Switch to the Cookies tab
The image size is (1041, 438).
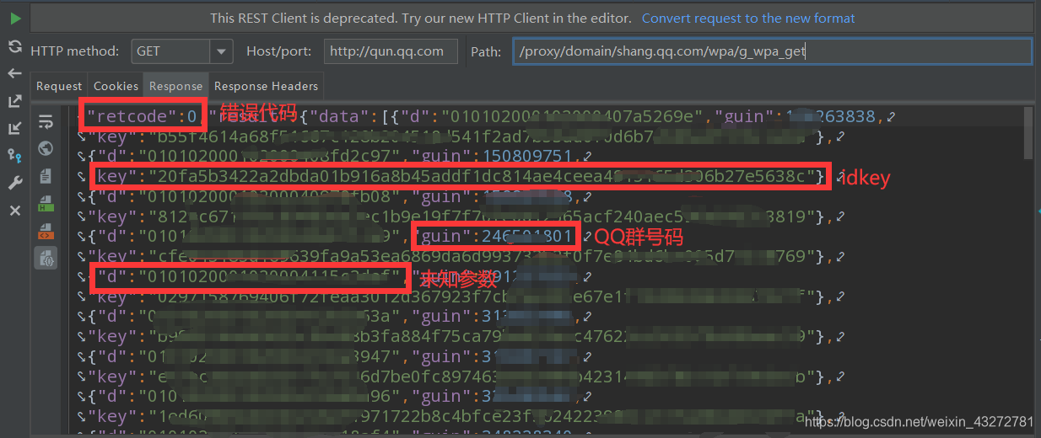[x=116, y=86]
